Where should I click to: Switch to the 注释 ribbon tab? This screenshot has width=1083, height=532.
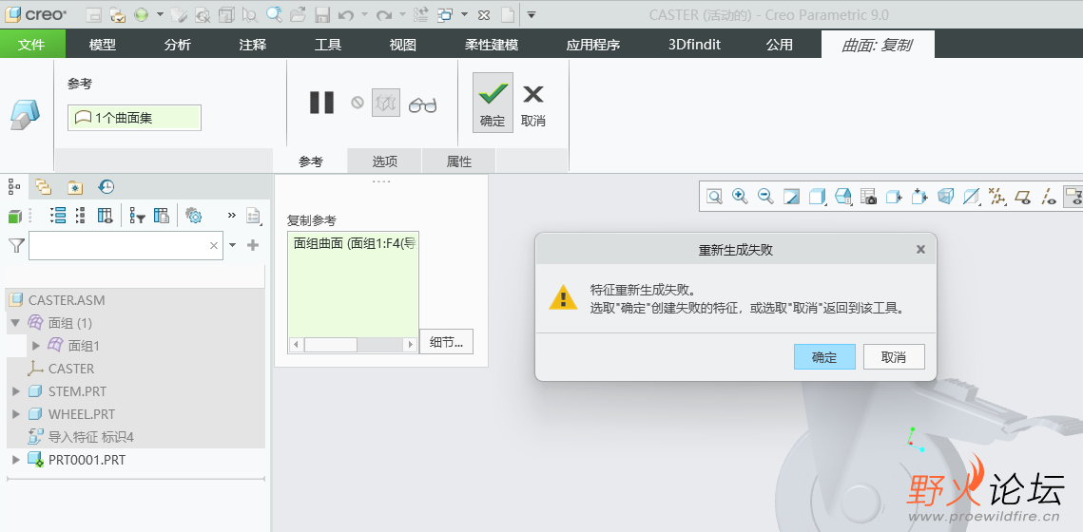pyautogui.click(x=253, y=45)
